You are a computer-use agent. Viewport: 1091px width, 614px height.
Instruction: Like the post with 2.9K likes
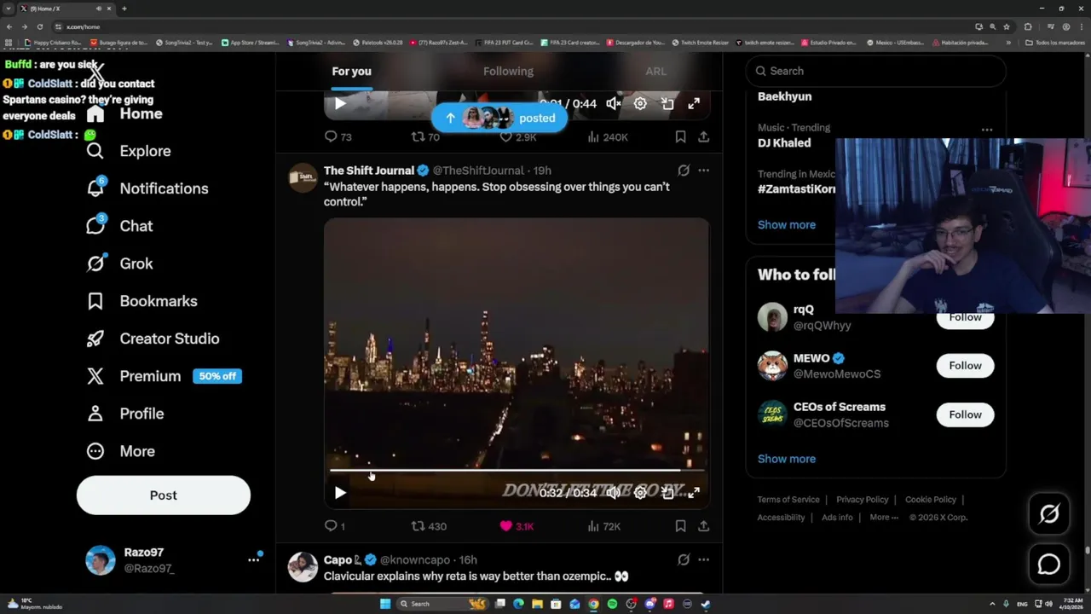(518, 136)
